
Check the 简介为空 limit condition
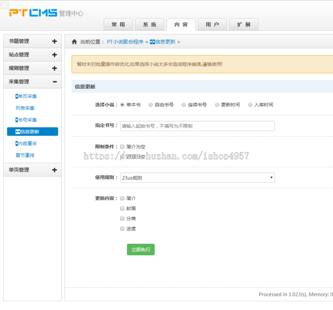122,147
